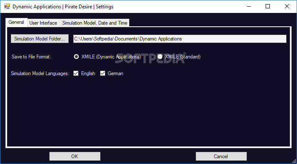Click the Cancel button

221,156
